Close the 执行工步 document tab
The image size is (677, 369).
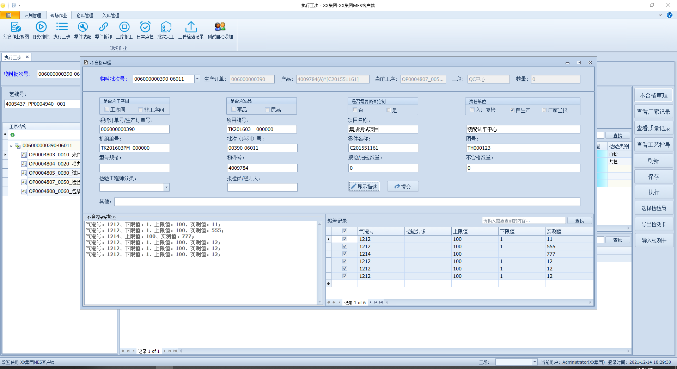tap(27, 57)
